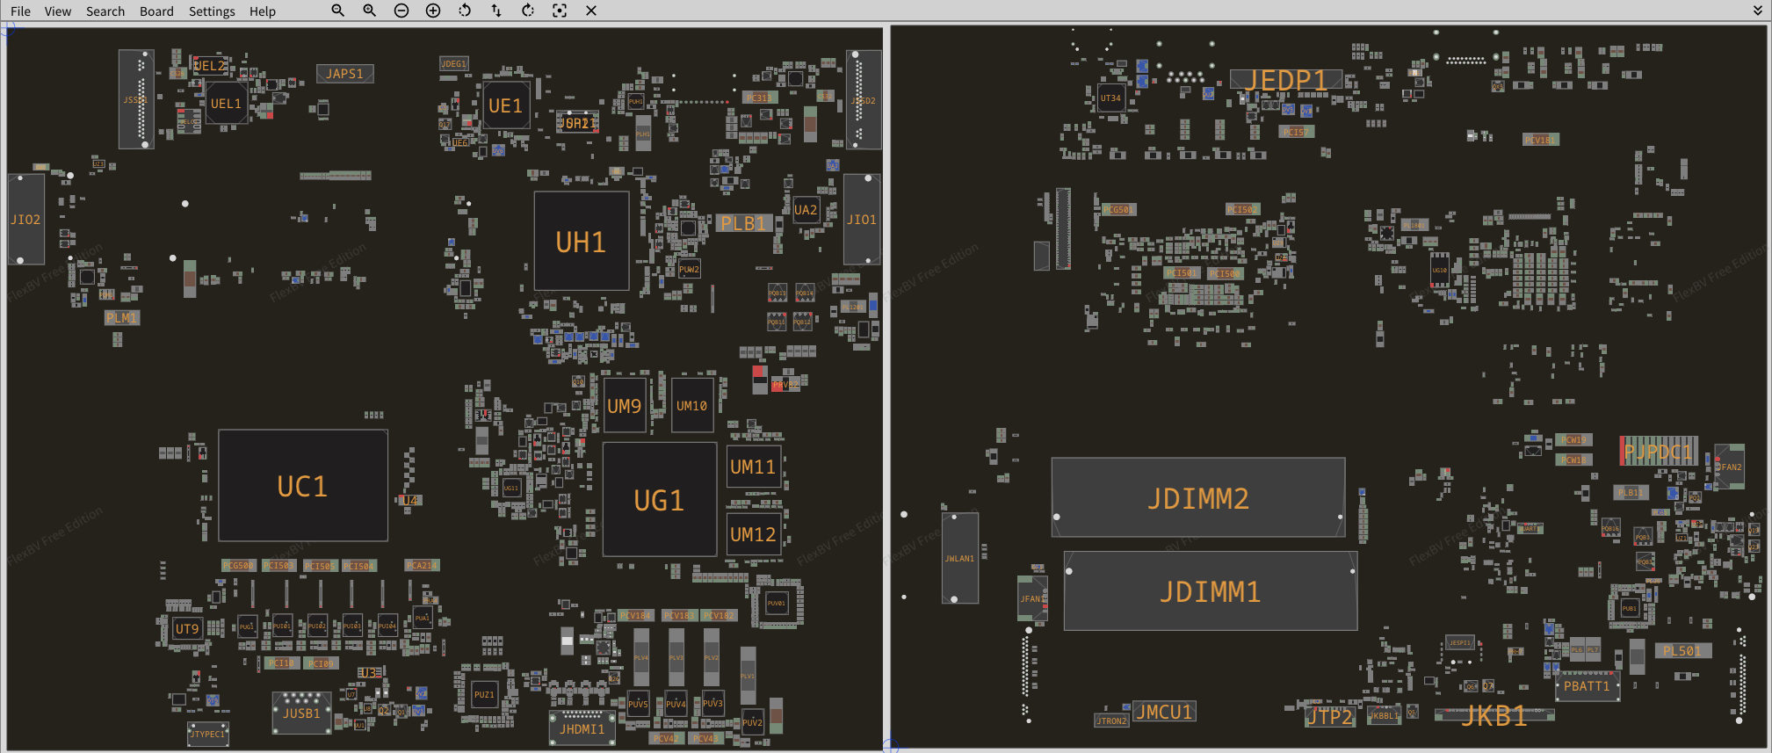Screen dimensions: 1772x753
Task: Select the UG1 chip component
Action: pos(659,500)
